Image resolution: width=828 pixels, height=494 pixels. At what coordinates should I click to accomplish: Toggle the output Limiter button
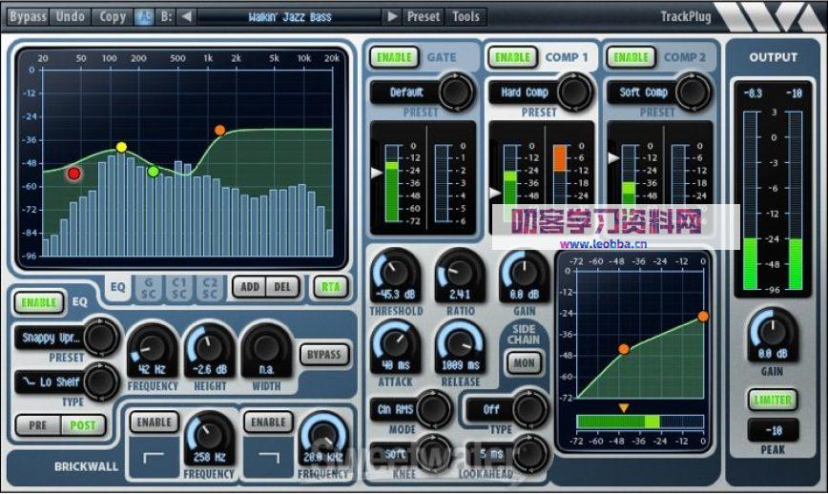(773, 400)
